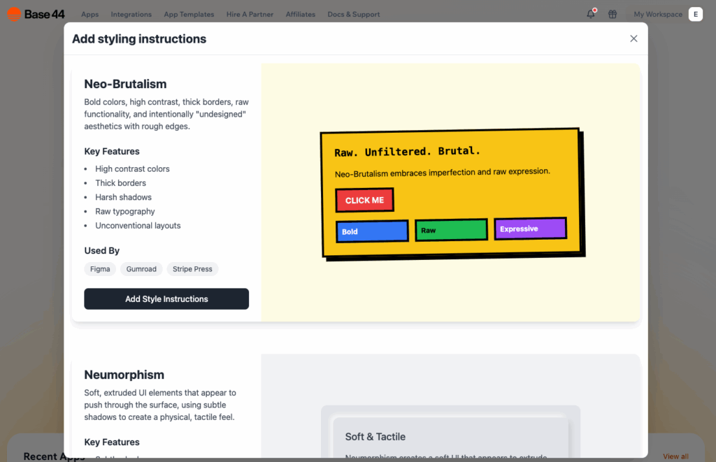Click the purple Expressive swatch
This screenshot has height=462, width=716.
(530, 229)
